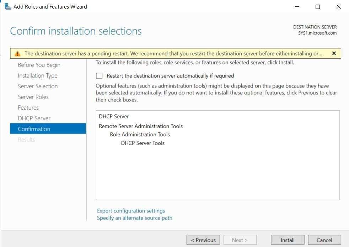The height and width of the screenshot is (247, 349).
Task: Click the warning triangle icon in banner
Action: click(17, 54)
